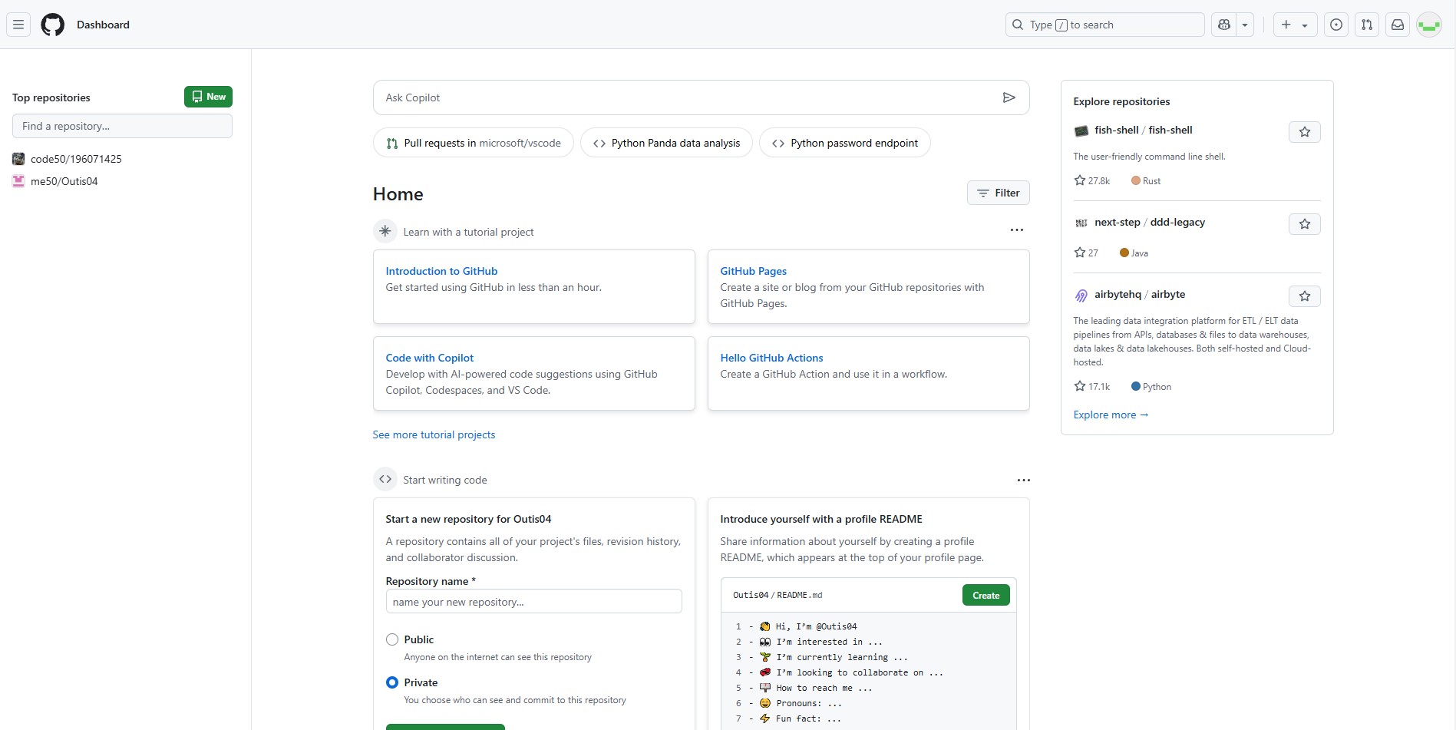
Task: Click the airbytehq repository avatar
Action: (x=1081, y=296)
